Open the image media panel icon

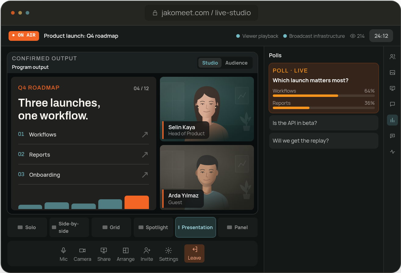coord(392,73)
